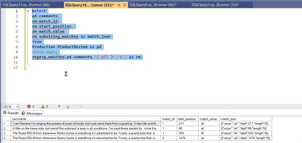
Task: Select the Results tab
Action: pyautogui.click(x=11, y=113)
